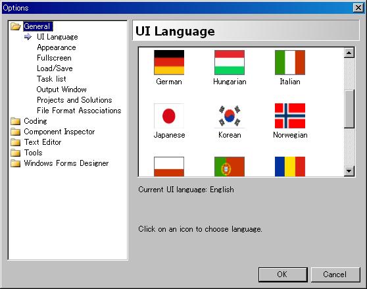Open the Load/Save options page
This screenshot has width=367, height=289.
click(x=55, y=68)
